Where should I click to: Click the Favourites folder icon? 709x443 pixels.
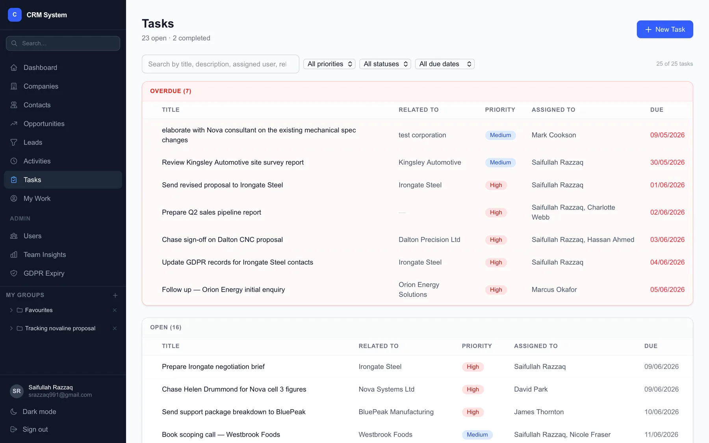[x=20, y=310]
